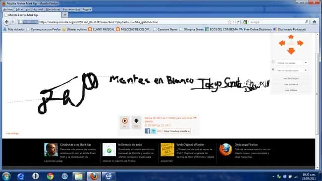Open the Últimas noticias bookmark
The height and width of the screenshot is (181, 322).
coord(74,29)
